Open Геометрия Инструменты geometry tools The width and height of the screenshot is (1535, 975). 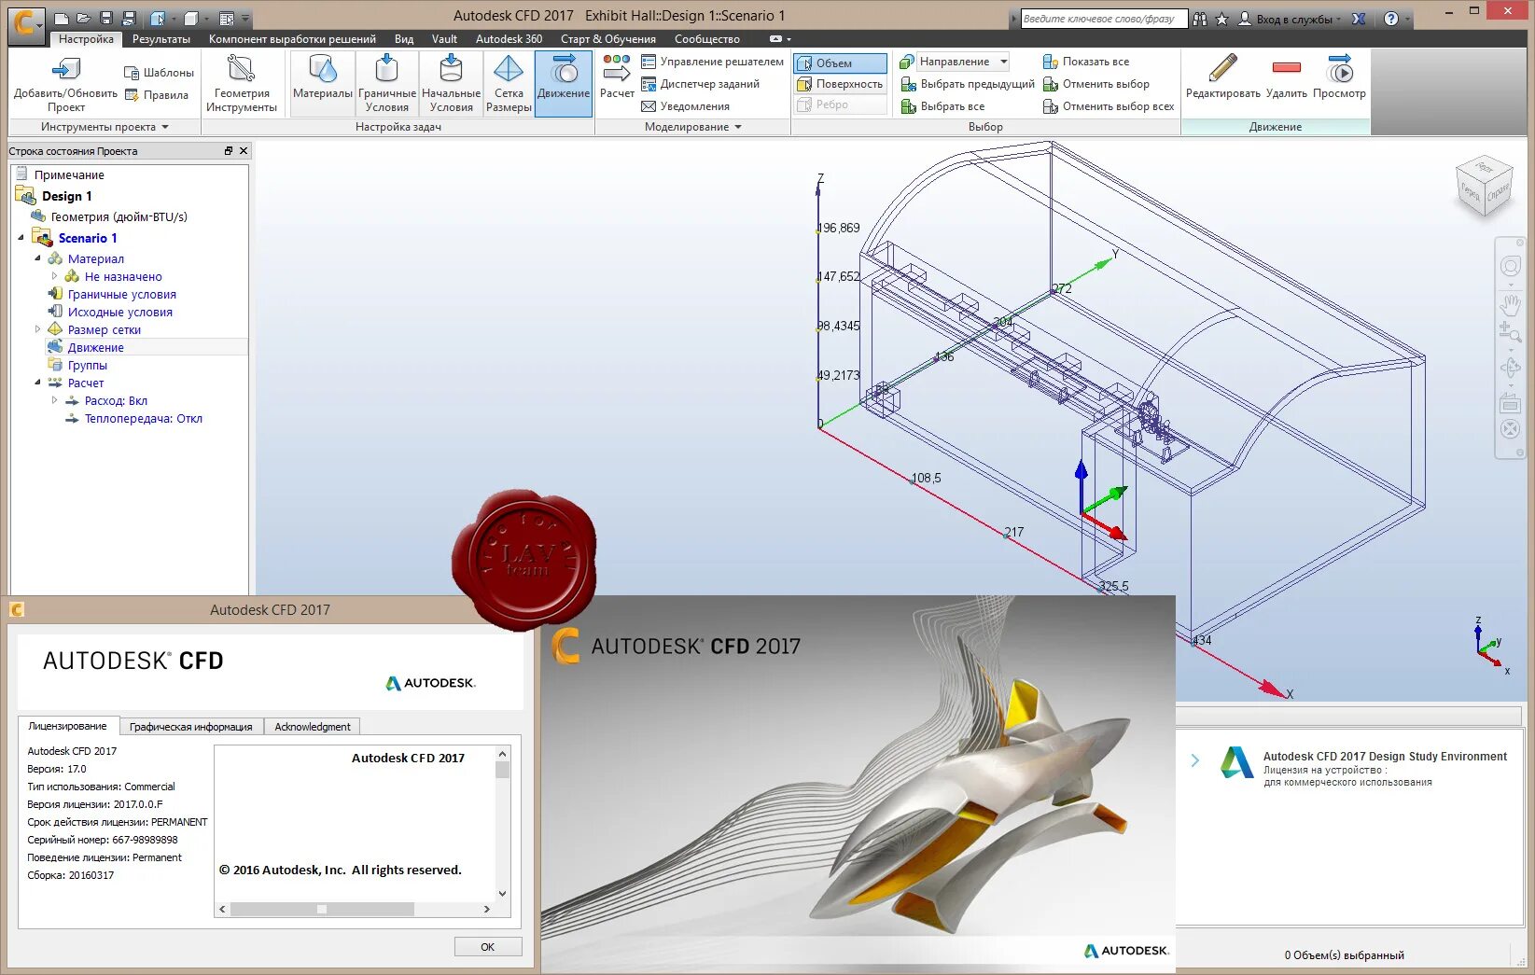point(242,83)
